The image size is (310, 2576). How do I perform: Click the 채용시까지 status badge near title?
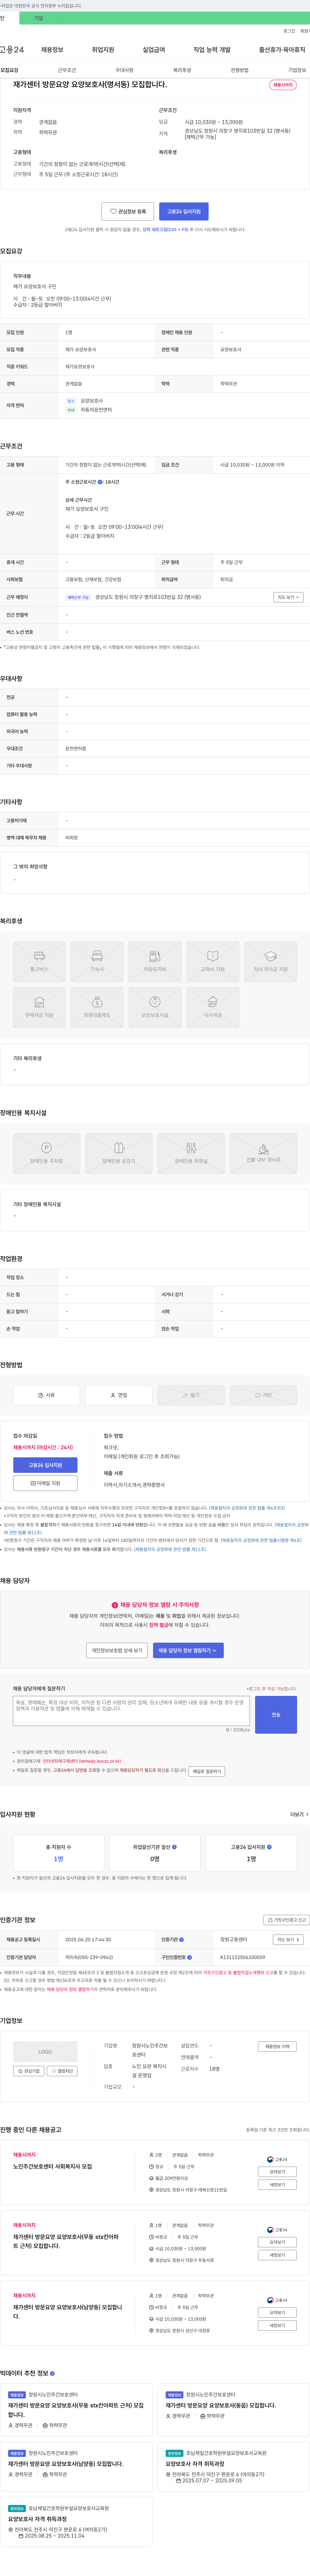click(x=283, y=85)
